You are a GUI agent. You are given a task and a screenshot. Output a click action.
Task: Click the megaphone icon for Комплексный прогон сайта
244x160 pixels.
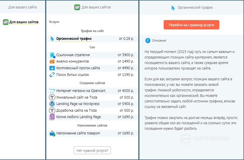click(x=52, y=68)
